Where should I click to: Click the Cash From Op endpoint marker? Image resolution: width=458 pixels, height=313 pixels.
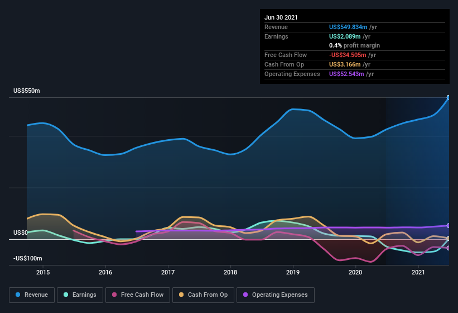coord(449,239)
